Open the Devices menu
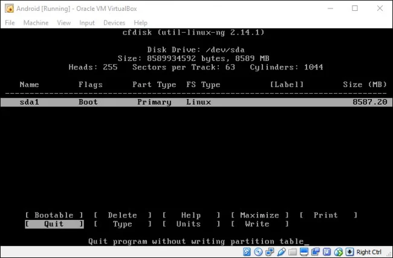This screenshot has width=393, height=258. point(114,23)
